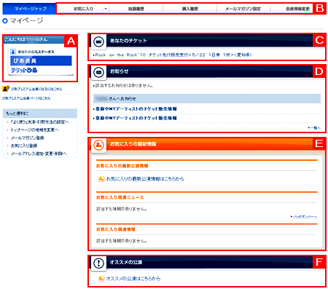Go to the 購入履歴 tab
This screenshot has width=328, height=289.
coord(190,9)
